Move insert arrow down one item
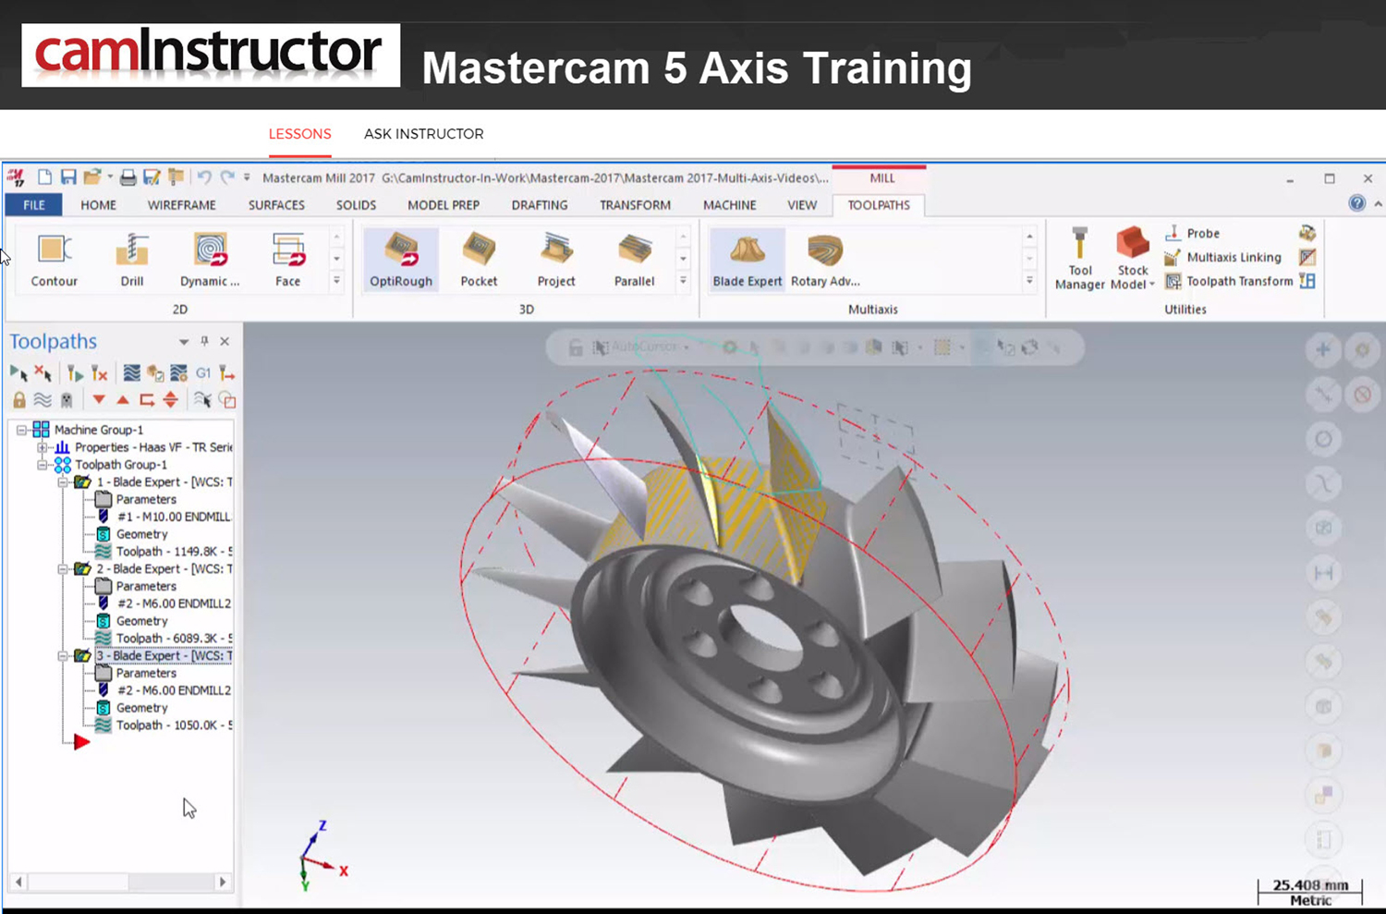Screen dimensions: 1386x914 pos(99,400)
